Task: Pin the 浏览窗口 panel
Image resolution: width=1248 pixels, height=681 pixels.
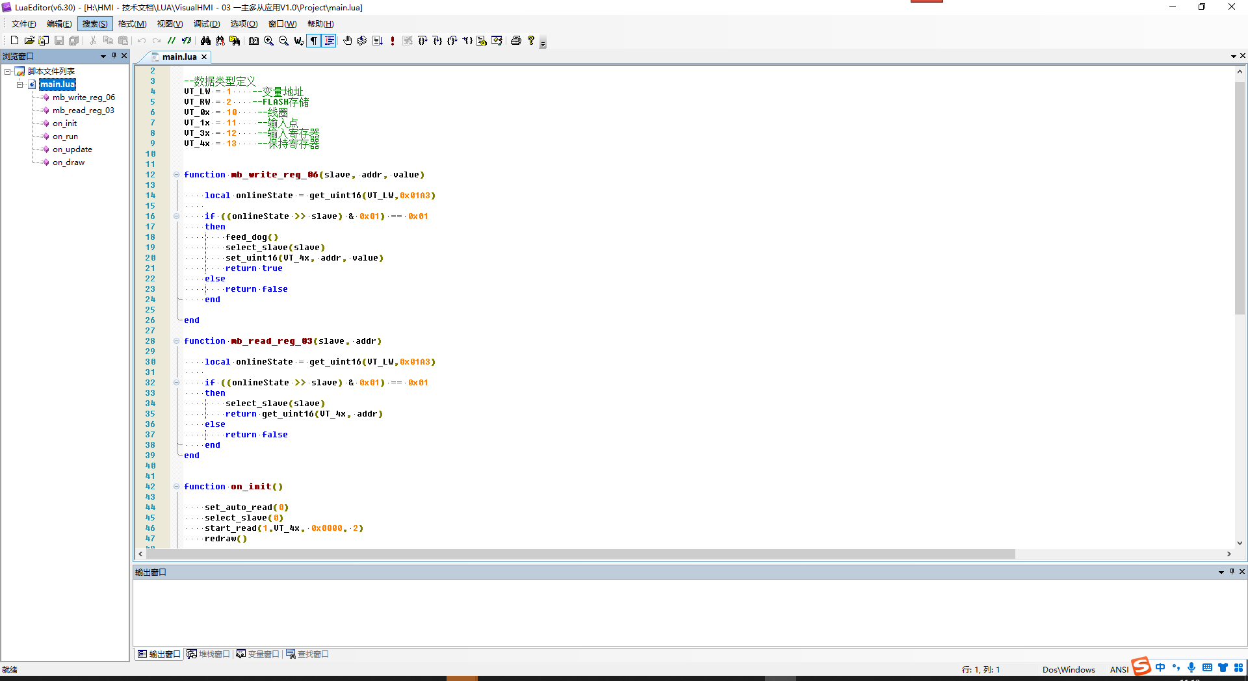Action: pos(114,56)
